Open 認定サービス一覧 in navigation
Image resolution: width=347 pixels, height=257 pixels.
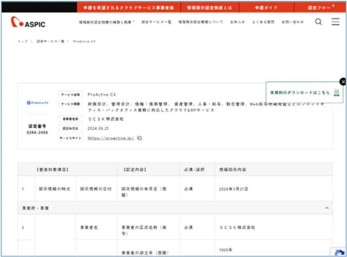pos(156,22)
